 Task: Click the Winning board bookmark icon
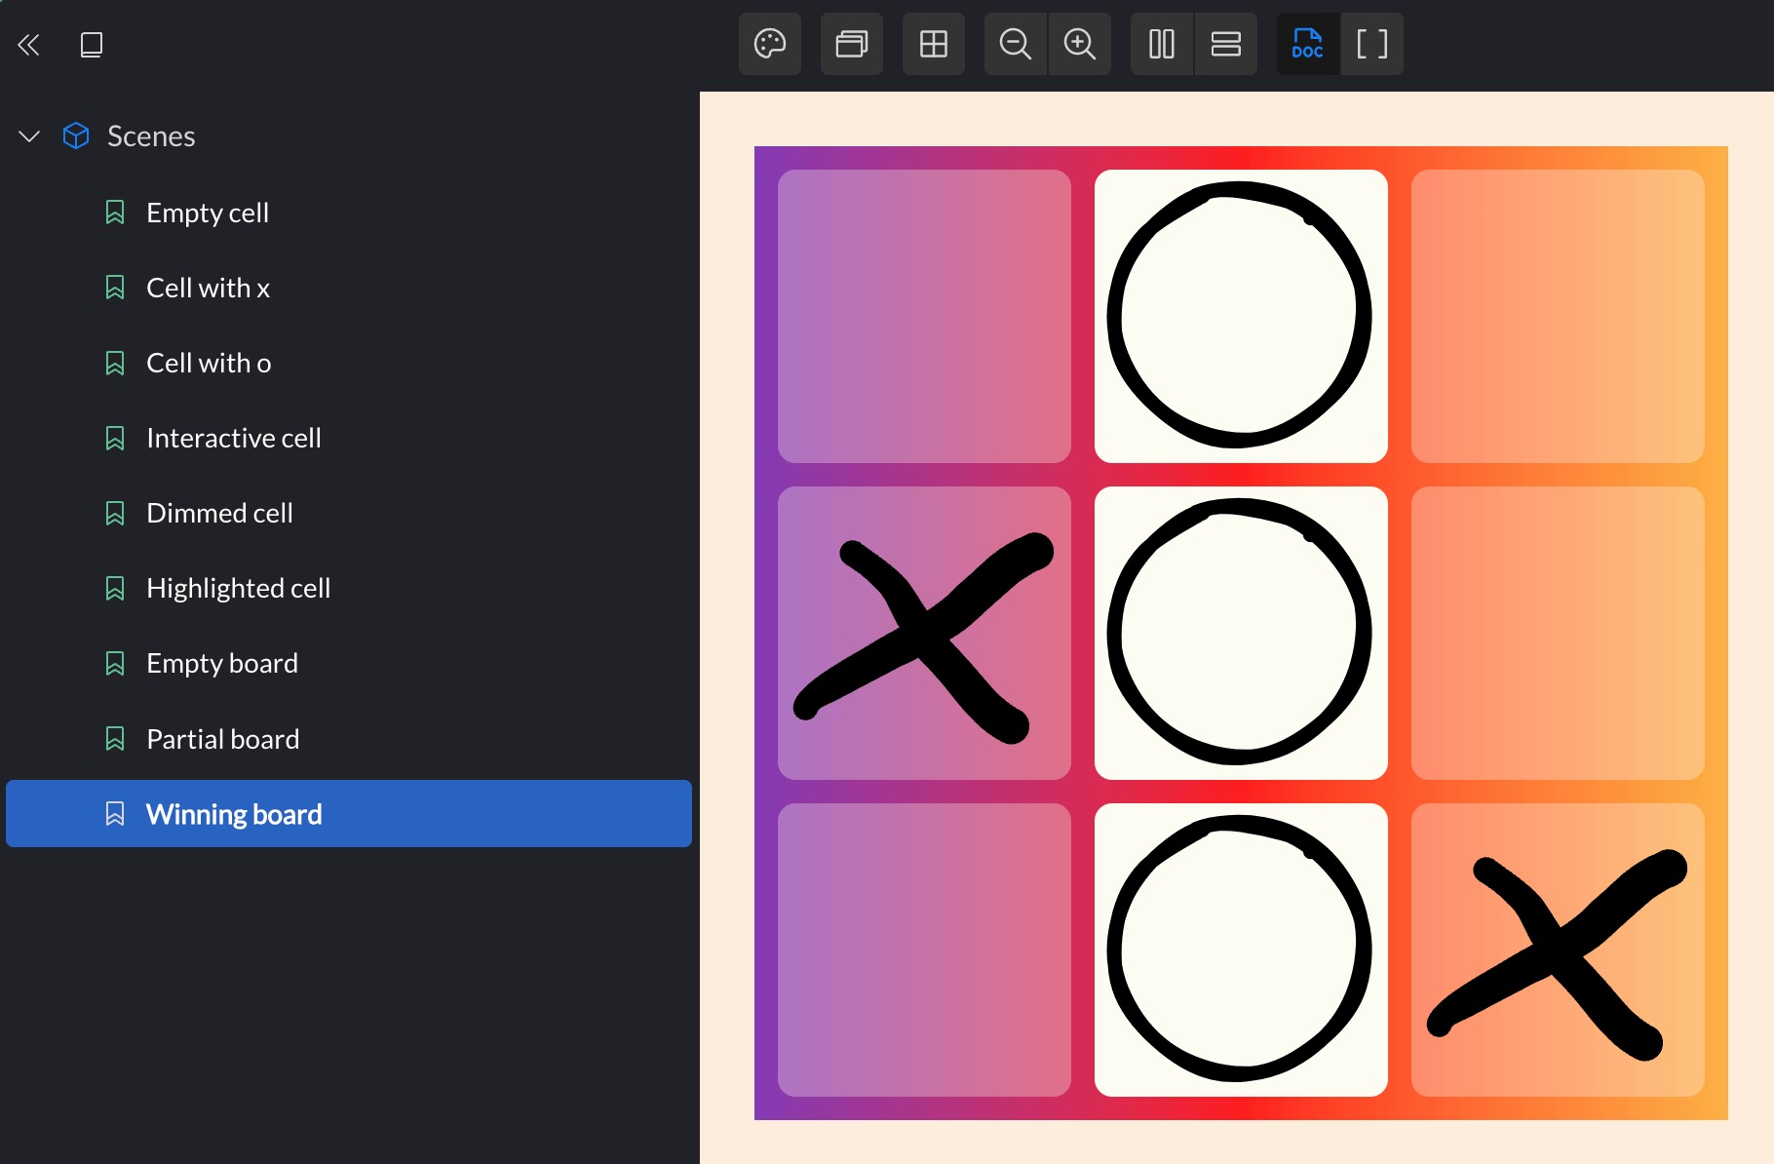click(x=115, y=814)
